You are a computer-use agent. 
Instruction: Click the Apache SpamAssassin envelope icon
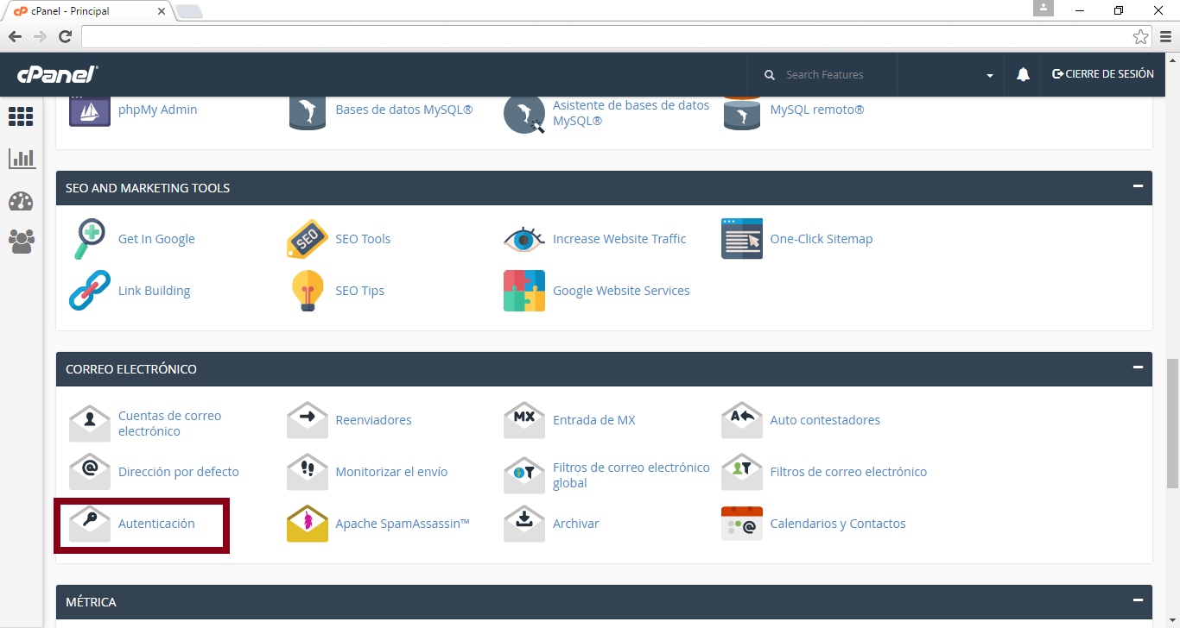coord(308,524)
